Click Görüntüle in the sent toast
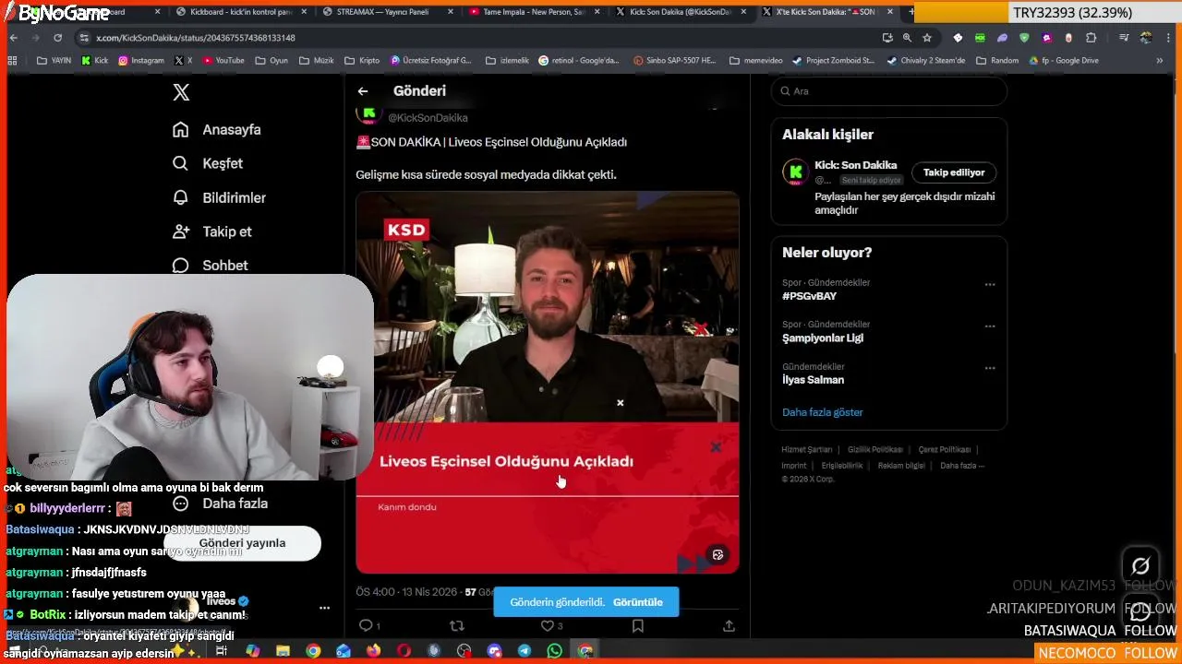This screenshot has height=664, width=1182. tap(637, 602)
